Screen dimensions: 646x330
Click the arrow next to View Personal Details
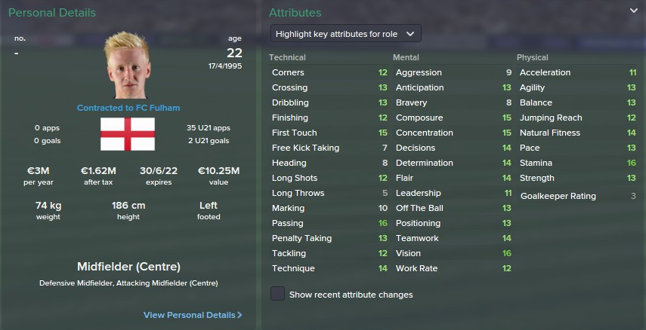point(240,315)
